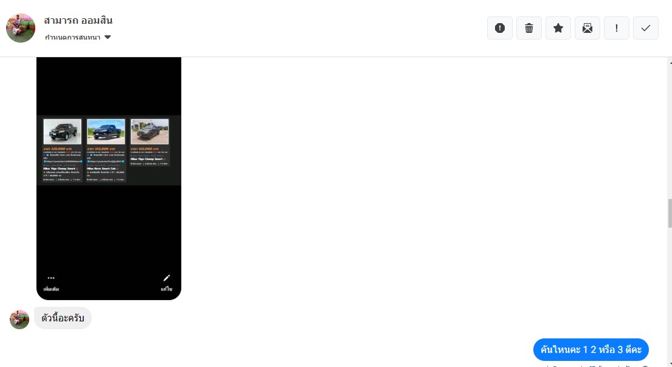The height and width of the screenshot is (367, 672).
Task: Open the third truck photo priced 410,000
Action: click(x=150, y=131)
